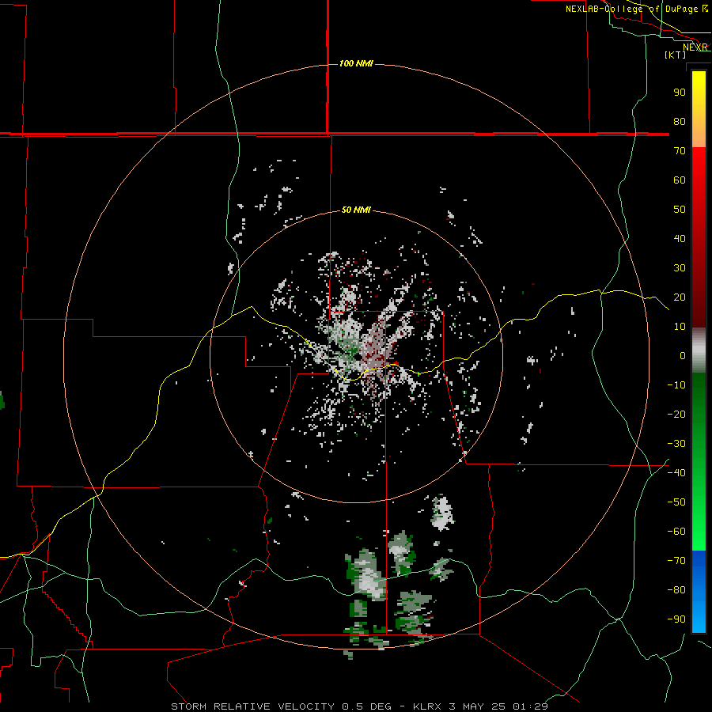Click the gray zero-velocity segment of color bar

(699, 350)
